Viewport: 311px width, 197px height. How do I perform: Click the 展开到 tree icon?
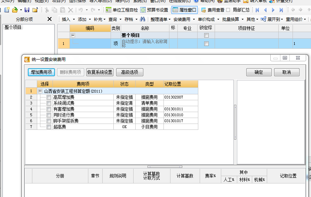[263, 19]
